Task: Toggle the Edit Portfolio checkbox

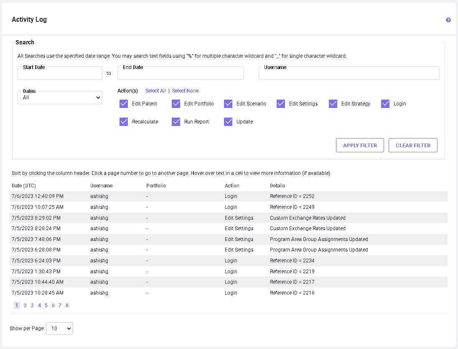Action: click(176, 104)
